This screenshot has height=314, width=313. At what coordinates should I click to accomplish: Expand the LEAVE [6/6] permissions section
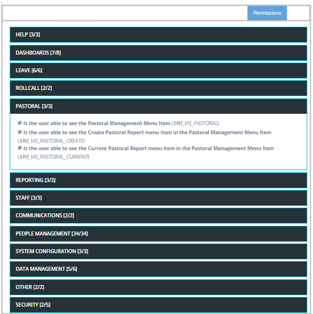158,71
